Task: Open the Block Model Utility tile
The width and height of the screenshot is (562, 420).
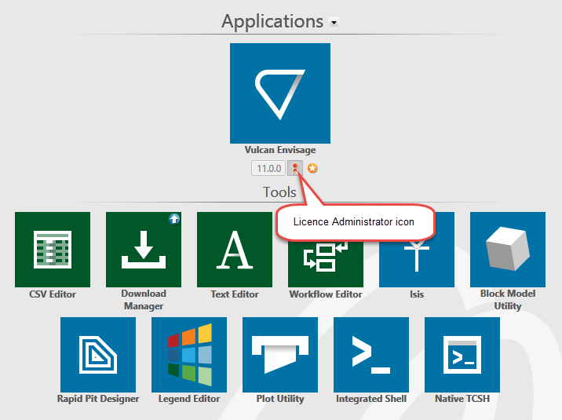Action: (x=508, y=250)
